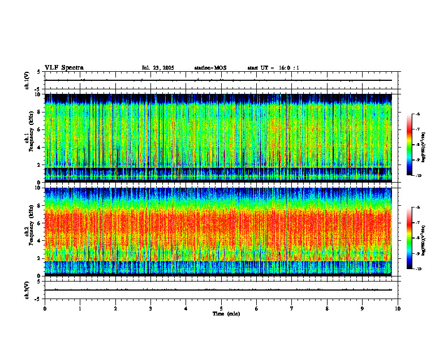The width and height of the screenshot is (448, 346).
Task: Click the "-5" volt tick of ch.3(V) axis
Action: [x=38, y=299]
